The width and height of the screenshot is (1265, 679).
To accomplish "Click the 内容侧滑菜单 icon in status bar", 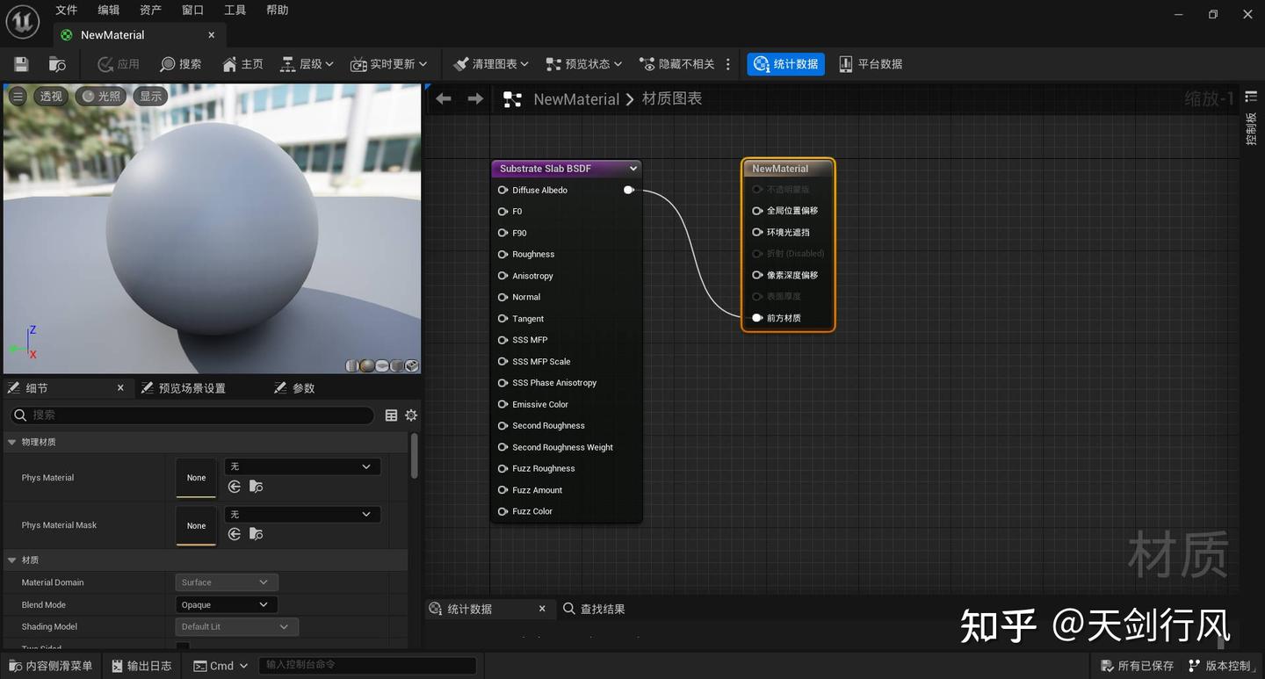I will tap(50, 666).
